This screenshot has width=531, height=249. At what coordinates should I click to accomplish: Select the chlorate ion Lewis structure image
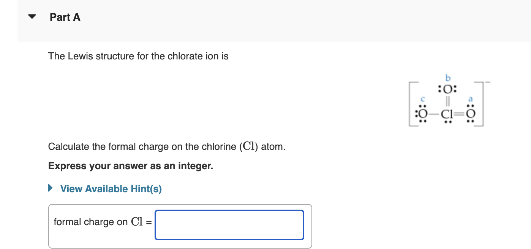coord(448,102)
